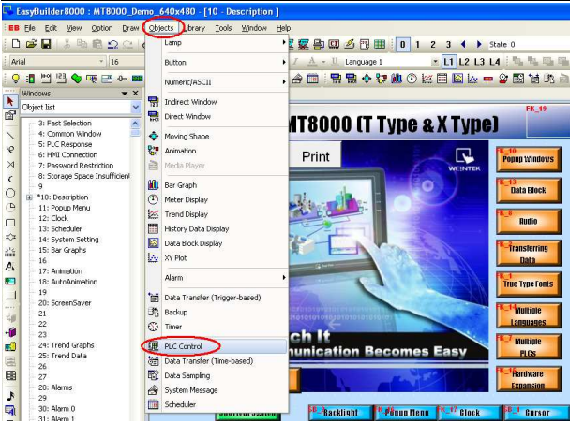Click the True Type Fonts button
Image resolution: width=570 pixels, height=423 pixels.
point(528,284)
